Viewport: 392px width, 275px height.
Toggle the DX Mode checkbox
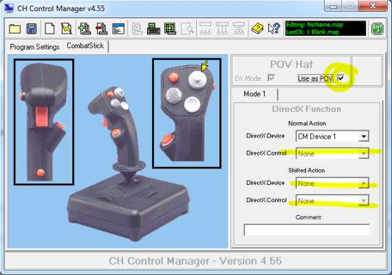(x=271, y=78)
